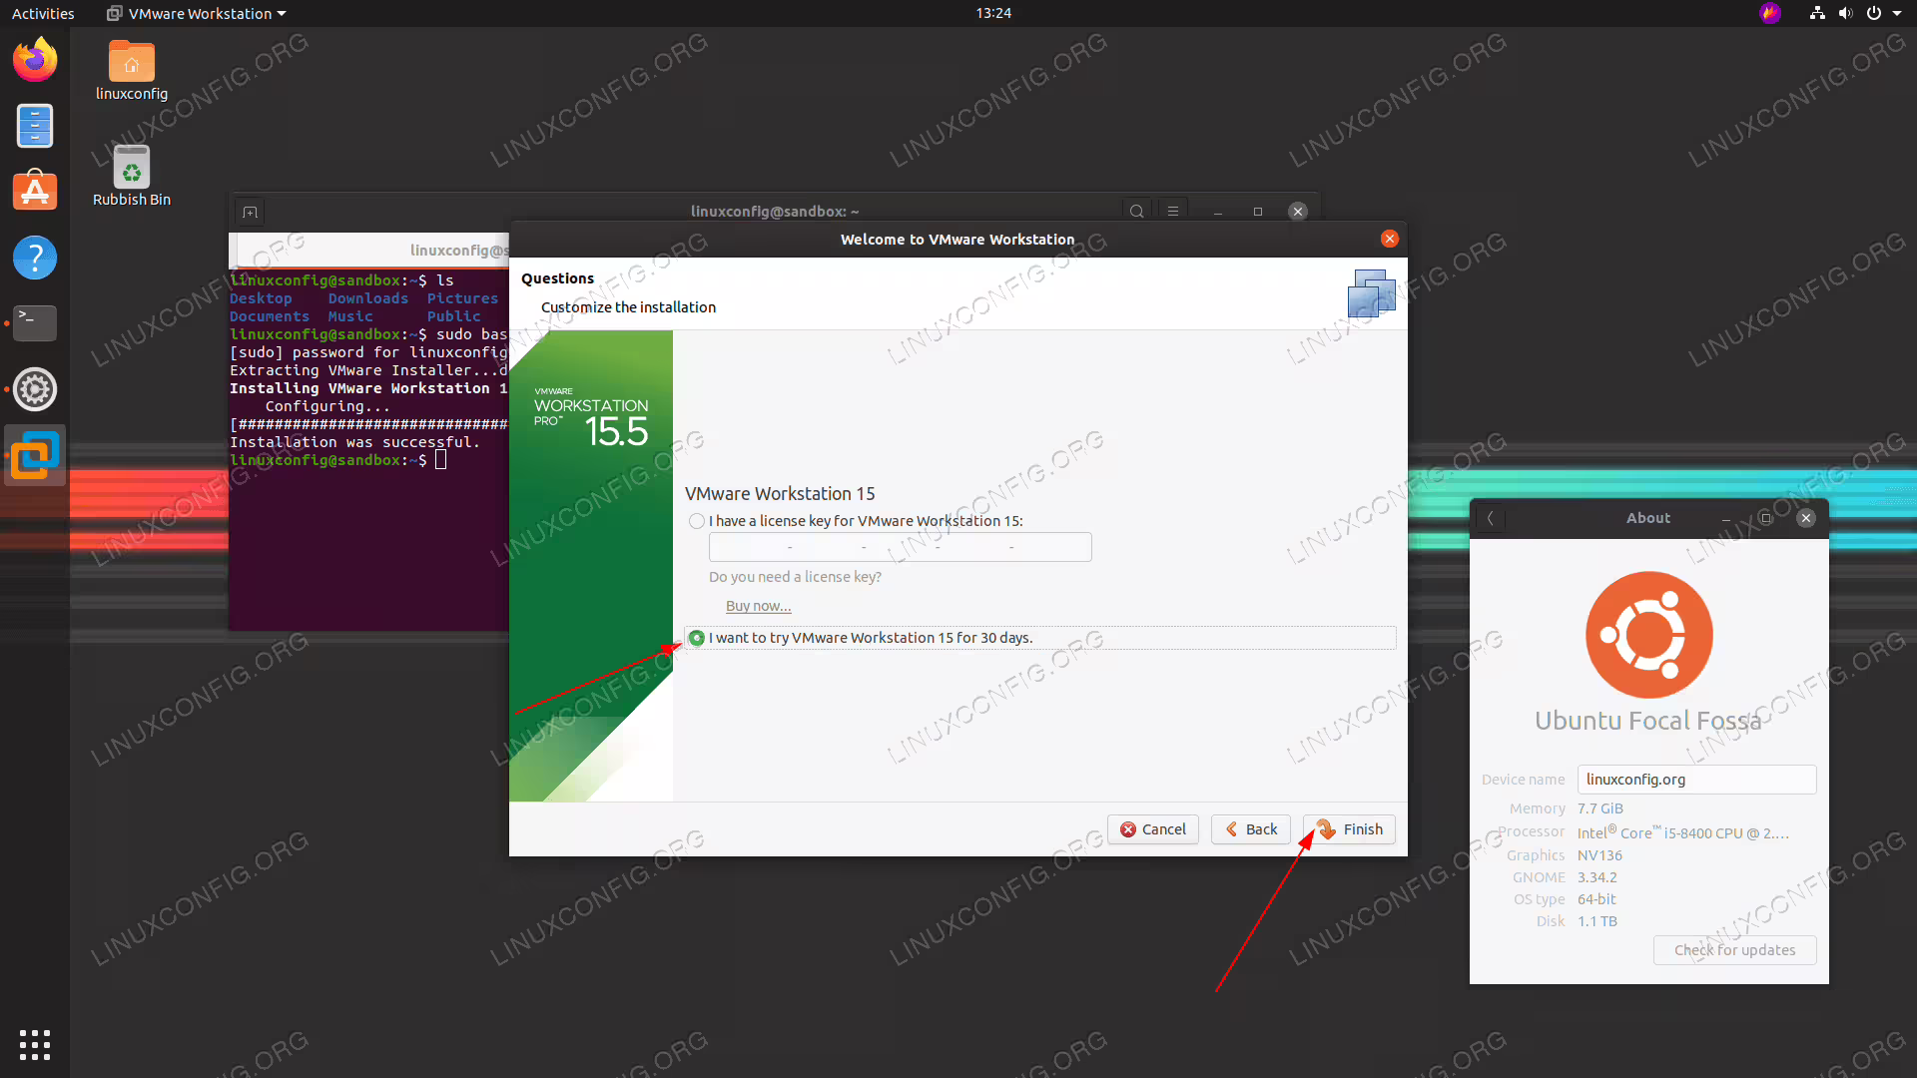1917x1078 pixels.
Task: Select the 30-day trial radio option
Action: click(697, 638)
